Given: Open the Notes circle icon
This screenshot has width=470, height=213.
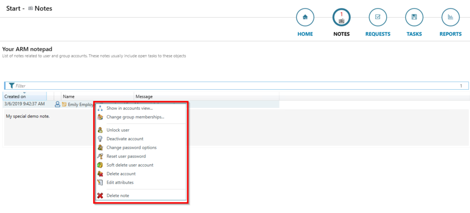Looking at the screenshot, I should tap(341, 17).
